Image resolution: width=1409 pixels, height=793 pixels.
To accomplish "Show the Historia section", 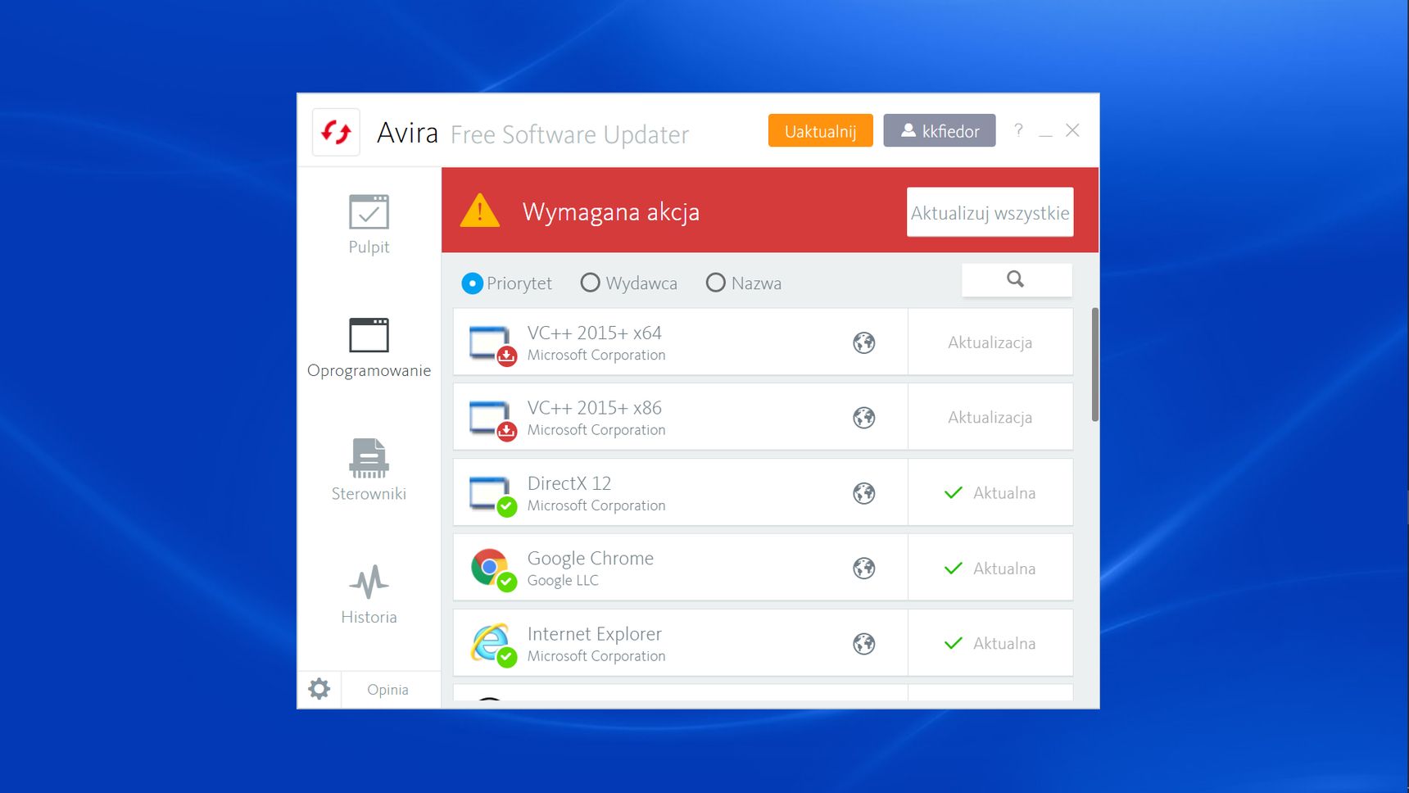I will click(x=369, y=595).
